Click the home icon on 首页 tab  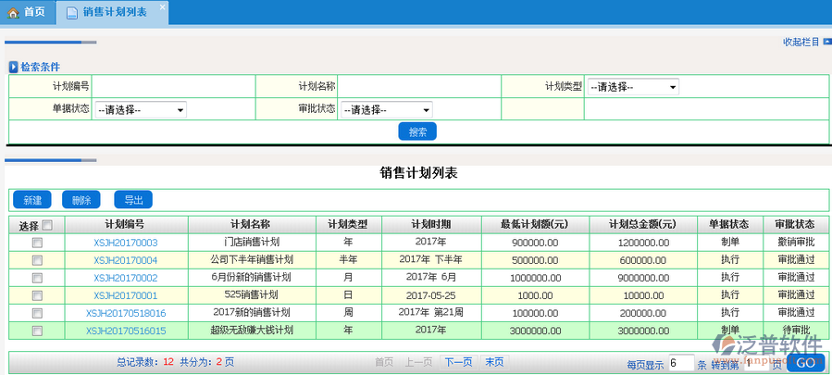tap(13, 13)
